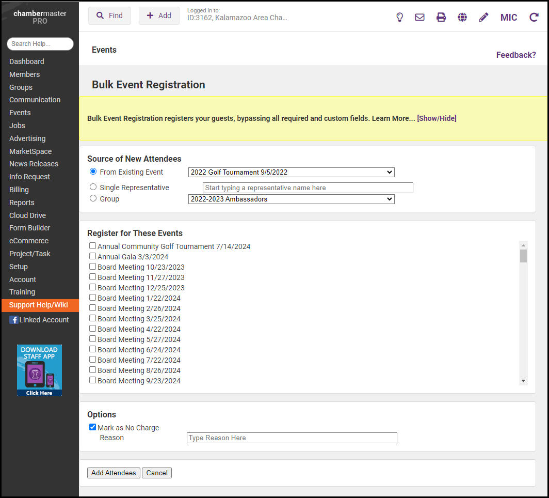Toggle the Show/Hide help text link

tap(437, 118)
